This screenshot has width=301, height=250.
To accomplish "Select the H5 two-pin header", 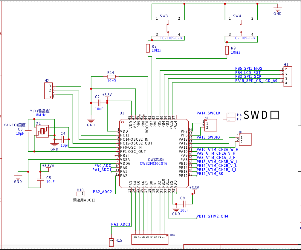I will point(211,125).
